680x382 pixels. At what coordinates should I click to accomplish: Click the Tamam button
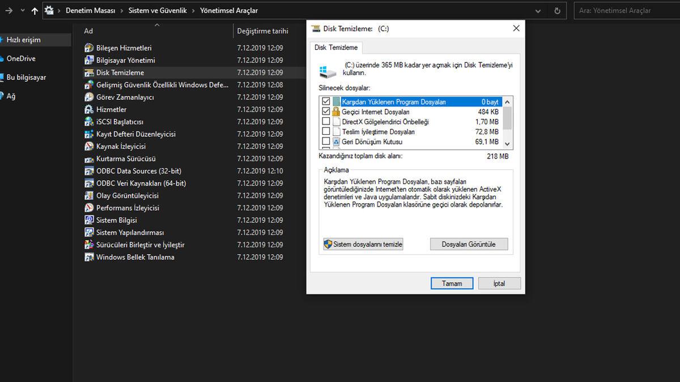click(x=452, y=283)
